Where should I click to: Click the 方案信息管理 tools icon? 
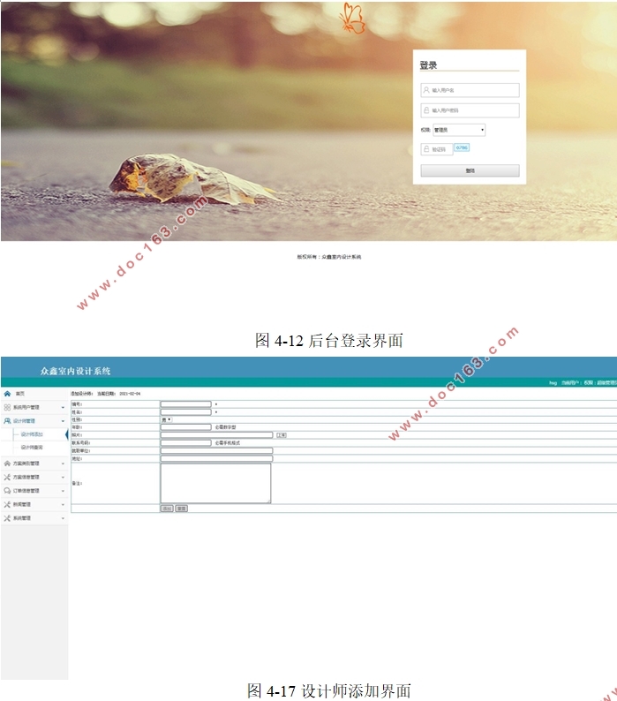click(x=7, y=477)
